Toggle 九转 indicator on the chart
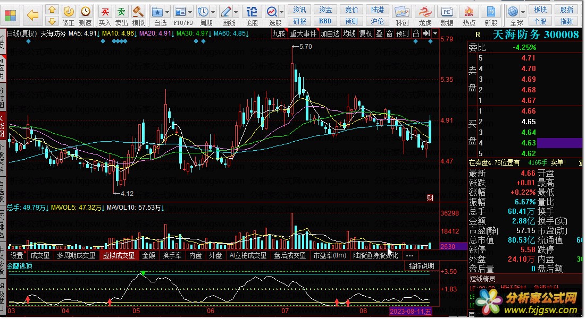Viewport: 586px width, 319px height. pos(279,33)
